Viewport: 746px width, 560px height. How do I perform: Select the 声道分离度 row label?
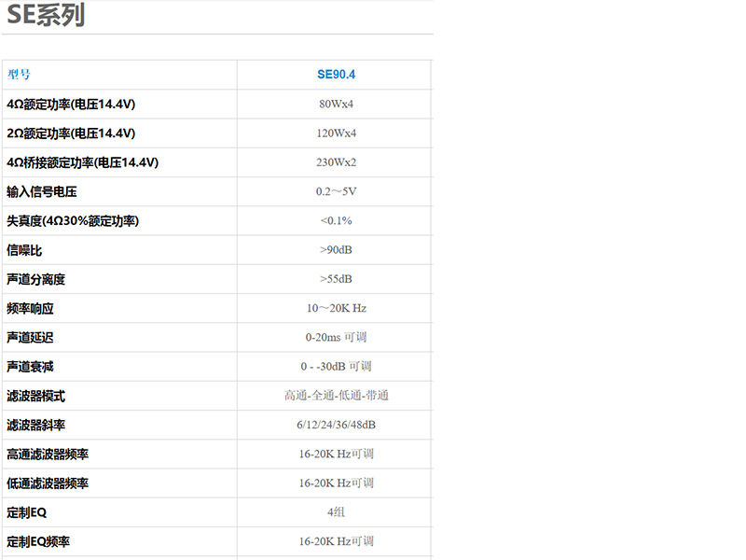tap(36, 279)
